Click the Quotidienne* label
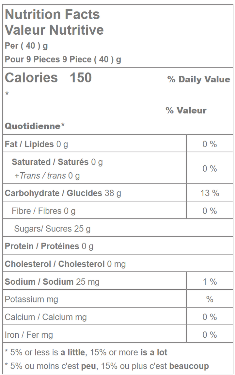The width and height of the screenshot is (235, 375). pyautogui.click(x=35, y=126)
